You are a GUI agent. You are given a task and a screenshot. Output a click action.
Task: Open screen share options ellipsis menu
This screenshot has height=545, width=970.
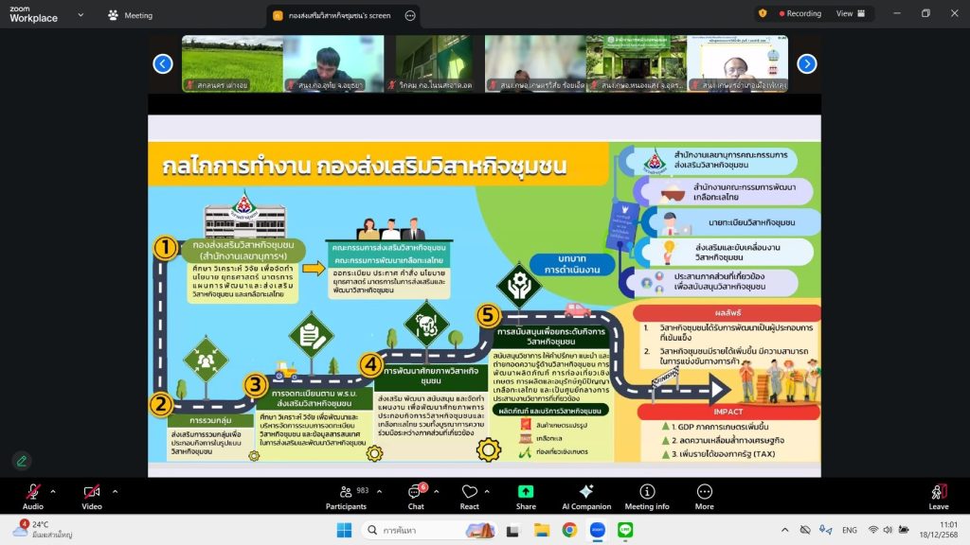[x=410, y=15]
